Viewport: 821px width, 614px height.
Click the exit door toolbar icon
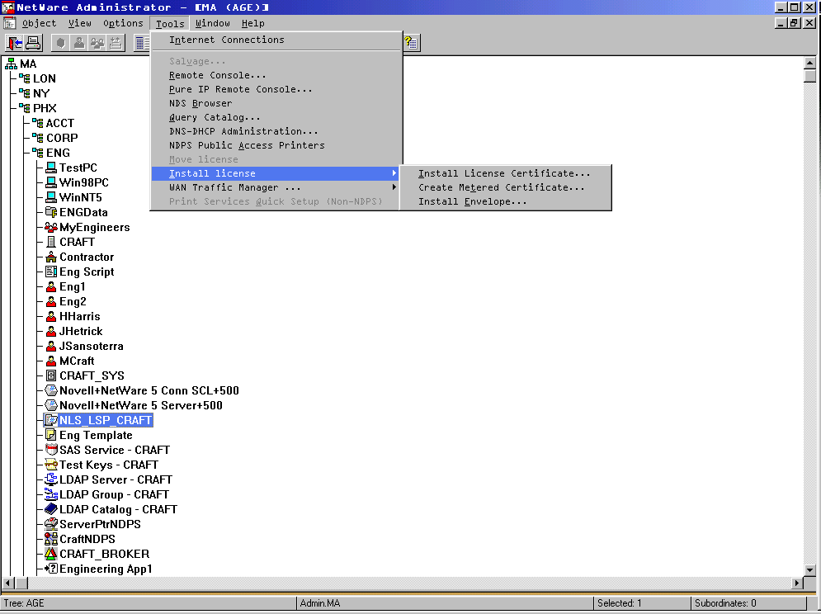[x=15, y=43]
